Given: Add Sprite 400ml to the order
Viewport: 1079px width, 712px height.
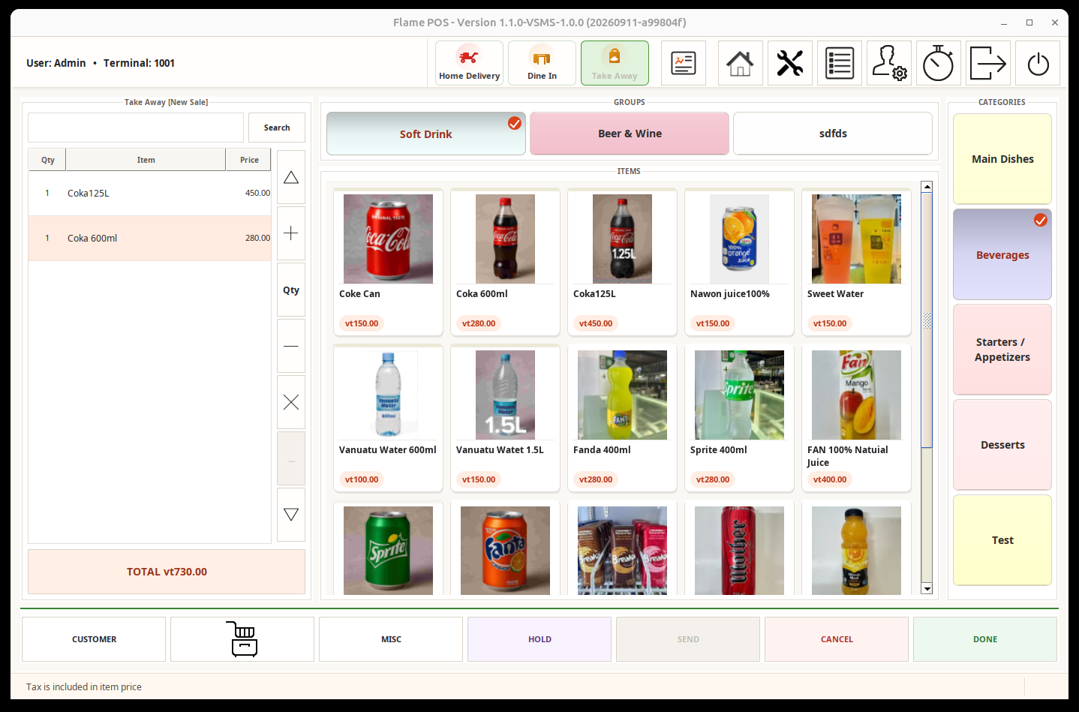Looking at the screenshot, I should [x=739, y=418].
